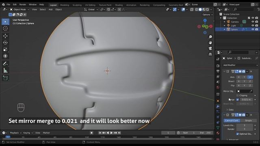Expand the Camera item in outliner
260x146 pixels.
pyautogui.click(x=225, y=22)
